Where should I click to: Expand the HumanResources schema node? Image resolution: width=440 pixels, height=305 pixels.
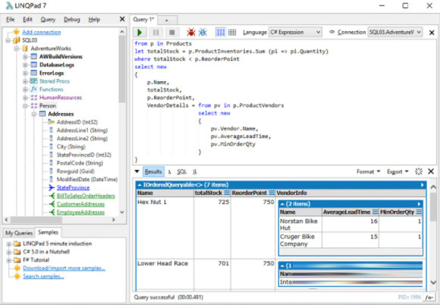tap(25, 97)
